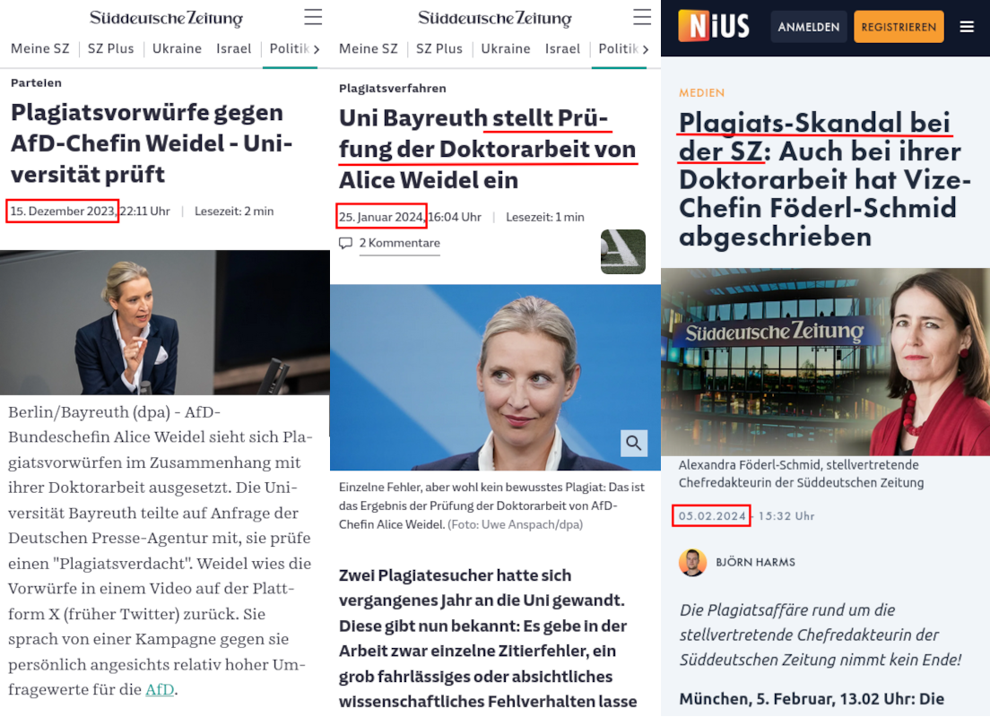Expand nav with chevron in middle SZ panel
The height and width of the screenshot is (717, 990).
pyautogui.click(x=646, y=49)
